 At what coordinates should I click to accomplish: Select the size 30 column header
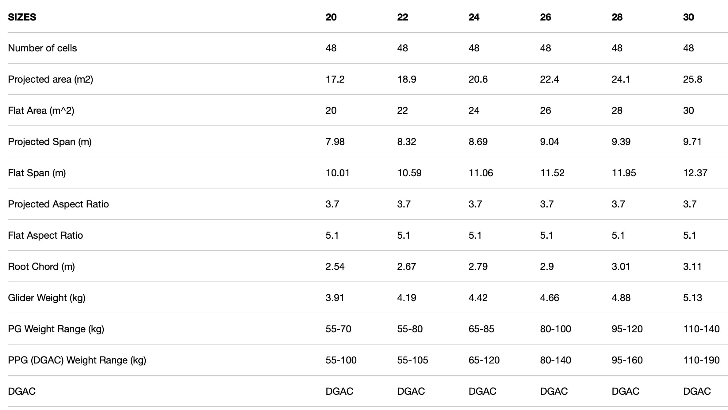[x=688, y=17]
